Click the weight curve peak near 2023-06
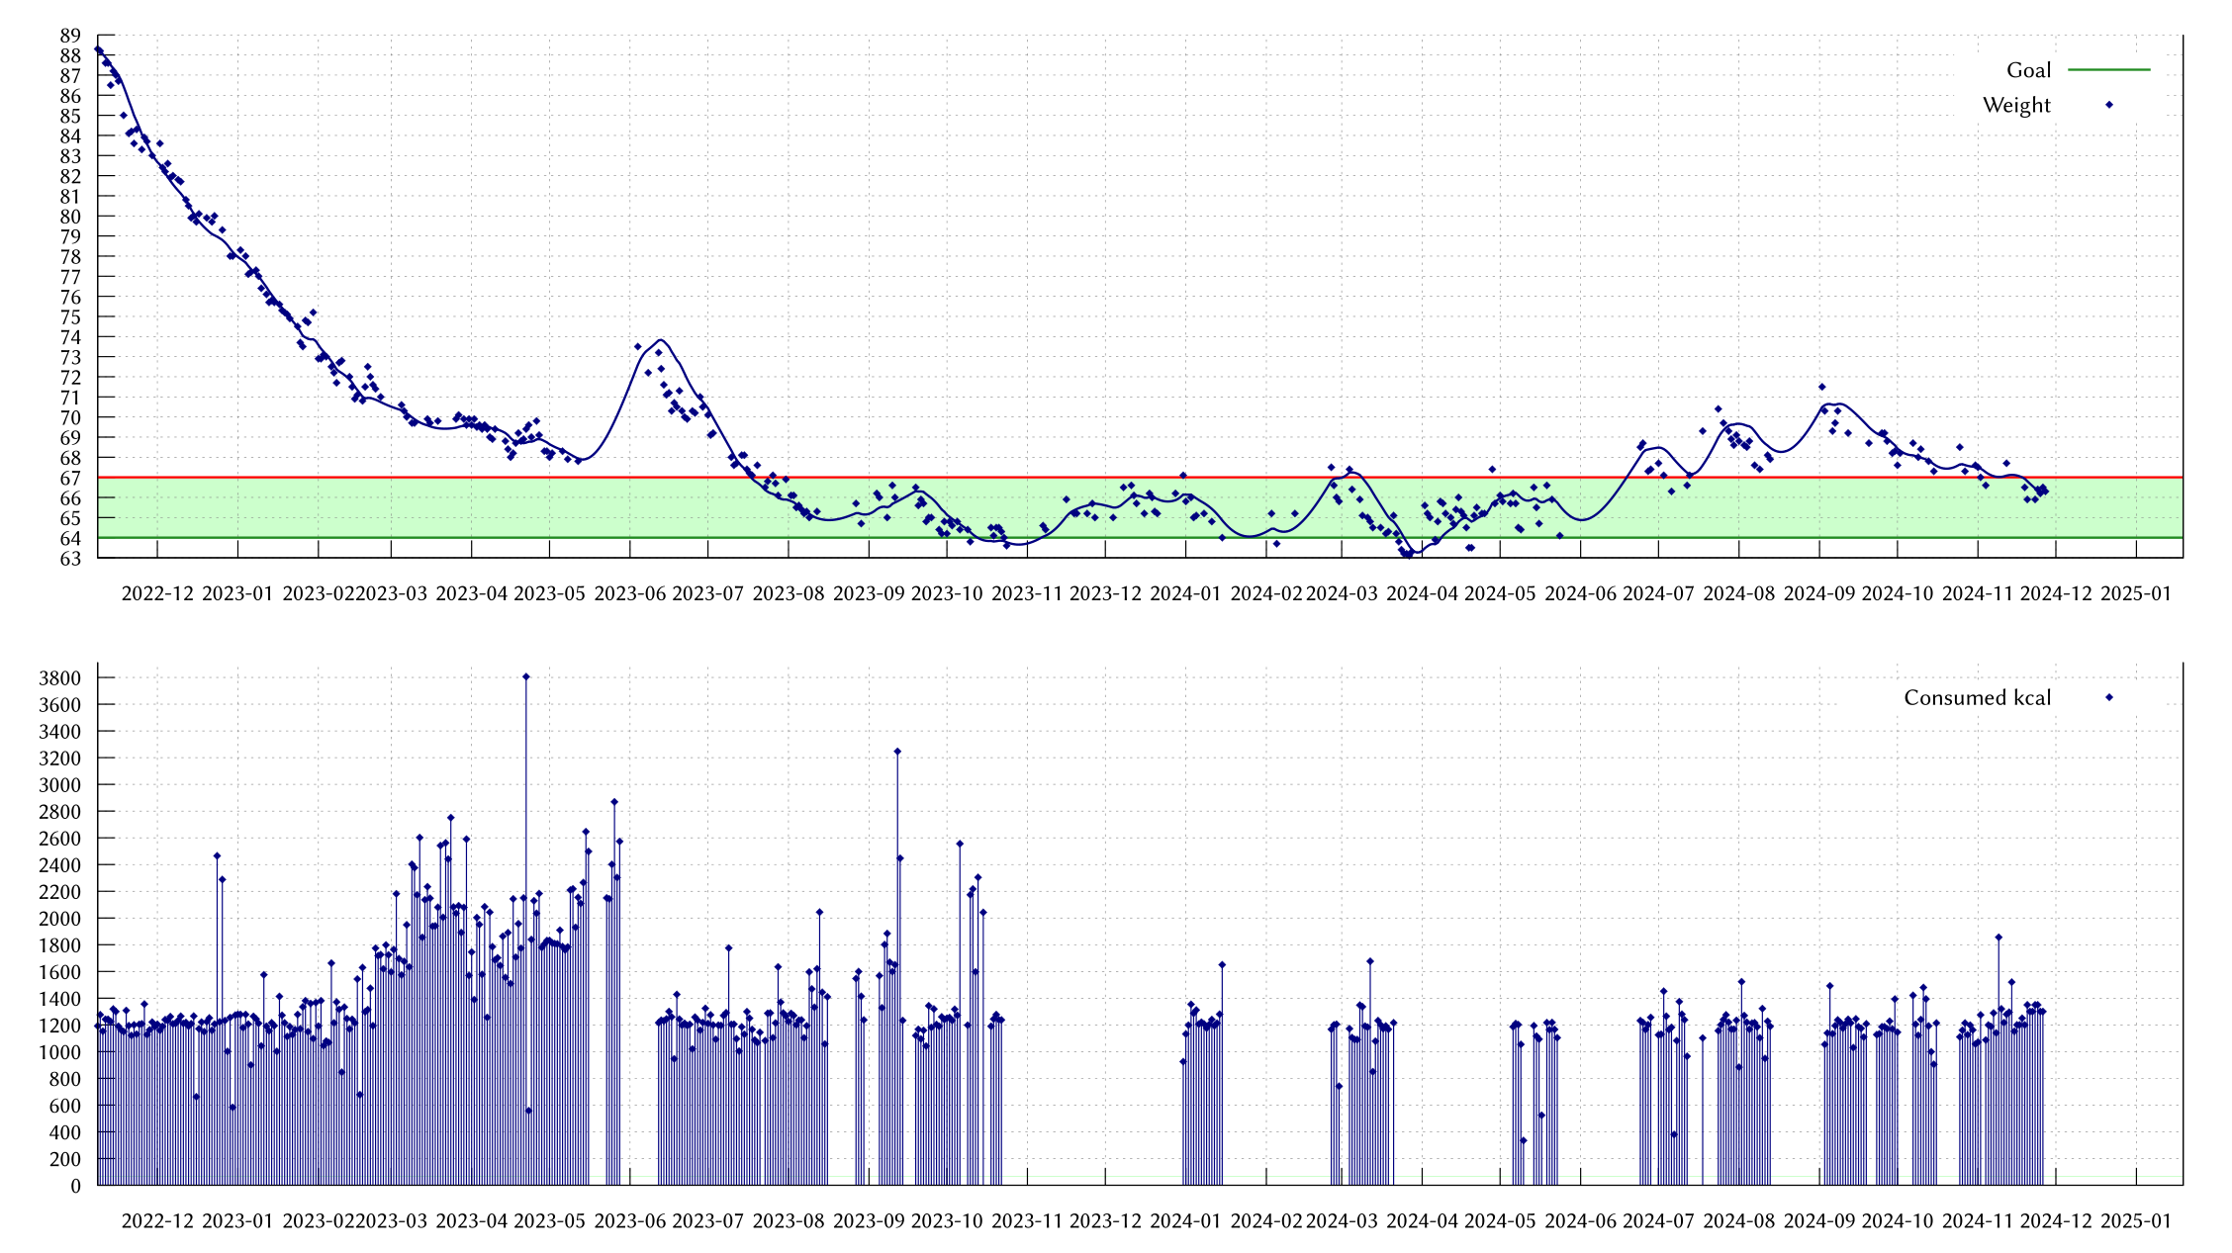2232x1253 pixels. point(660,340)
